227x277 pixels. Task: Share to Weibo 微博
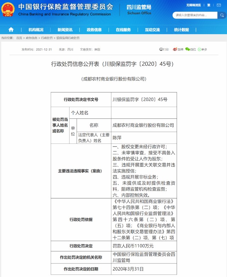pyautogui.click(x=178, y=49)
